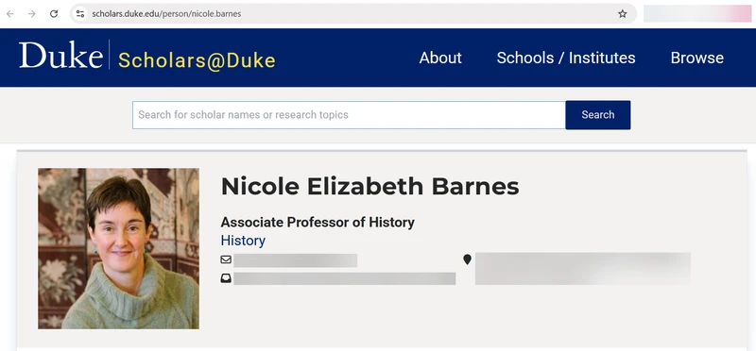Go back using the browser back arrow
Viewport: 756px width, 351px height.
(x=10, y=14)
